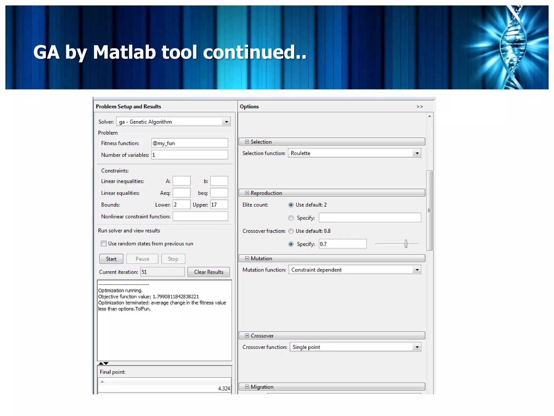
Task: Click the Options scrollbar up arrow
Action: [x=430, y=116]
